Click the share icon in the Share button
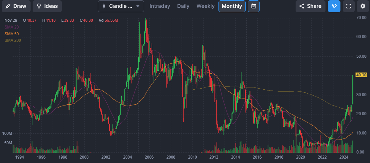The image size is (370, 163). pos(302,6)
